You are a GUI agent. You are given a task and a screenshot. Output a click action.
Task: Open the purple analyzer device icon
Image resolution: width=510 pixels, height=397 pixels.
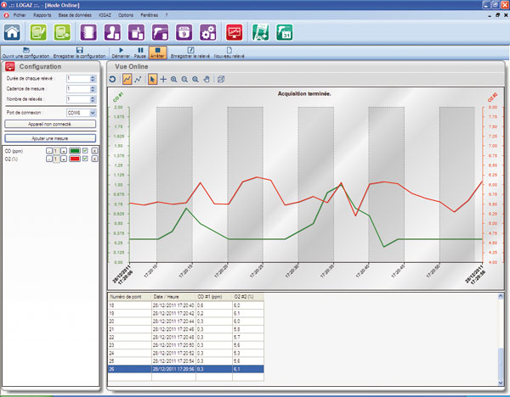click(161, 32)
